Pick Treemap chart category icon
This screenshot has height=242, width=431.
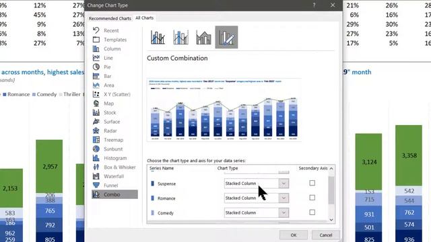96,140
